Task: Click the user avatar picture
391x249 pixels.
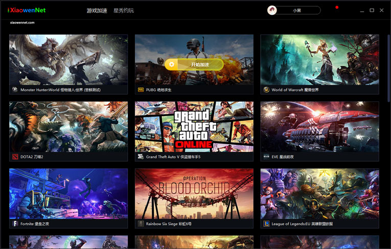Action: pos(272,10)
